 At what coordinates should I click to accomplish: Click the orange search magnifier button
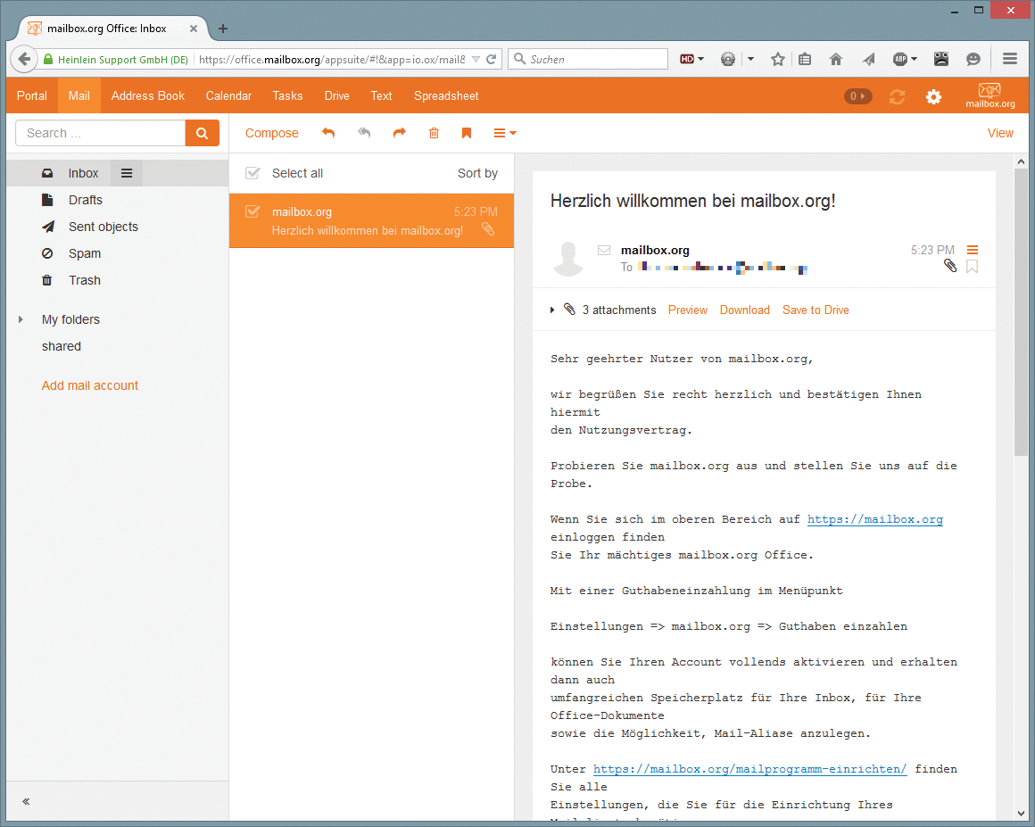[x=202, y=133]
